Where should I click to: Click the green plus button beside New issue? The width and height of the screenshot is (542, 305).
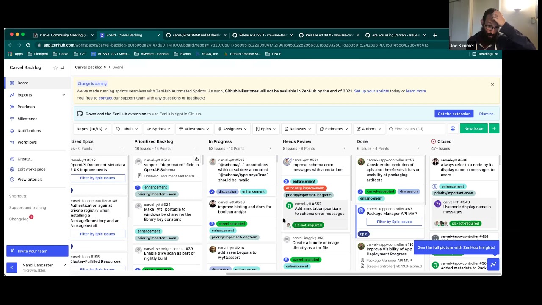(x=494, y=129)
